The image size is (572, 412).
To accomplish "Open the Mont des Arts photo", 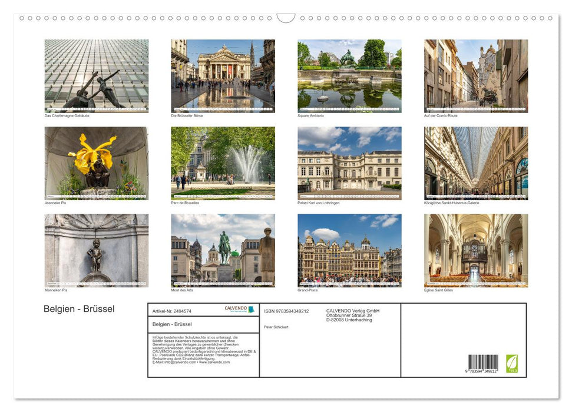I will pyautogui.click(x=223, y=251).
